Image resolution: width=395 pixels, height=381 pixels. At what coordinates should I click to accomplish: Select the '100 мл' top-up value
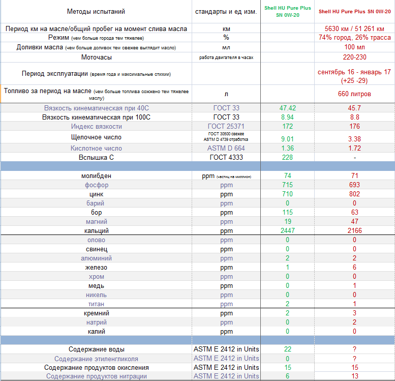point(354,47)
